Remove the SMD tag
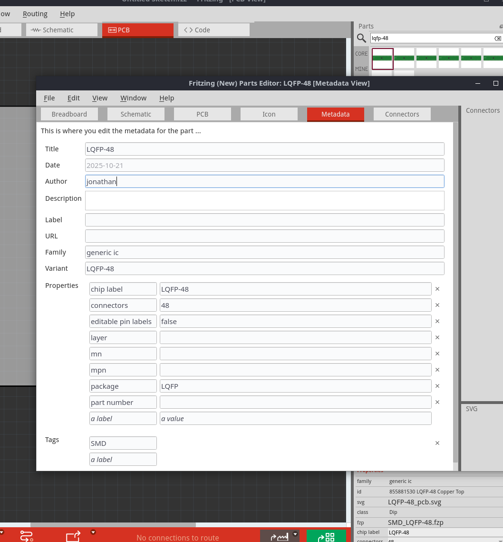Screen dimensions: 503x542 [437, 443]
